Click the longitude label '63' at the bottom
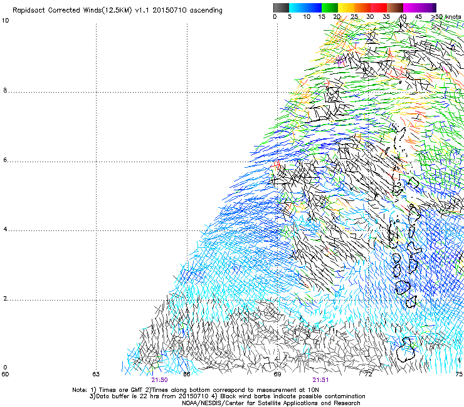 pos(96,374)
